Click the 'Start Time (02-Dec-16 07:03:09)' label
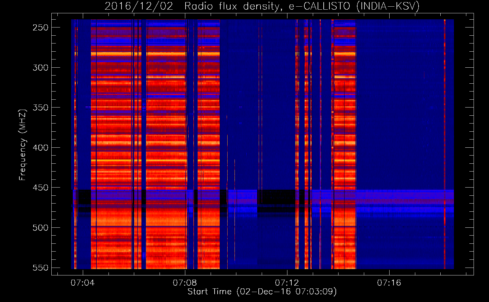 [x=262, y=292]
